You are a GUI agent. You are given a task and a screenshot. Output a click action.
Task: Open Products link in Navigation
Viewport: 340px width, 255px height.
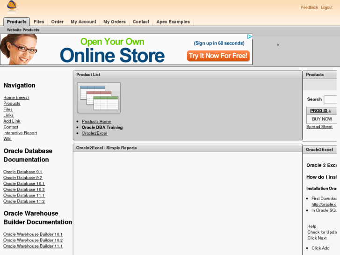[12, 103]
